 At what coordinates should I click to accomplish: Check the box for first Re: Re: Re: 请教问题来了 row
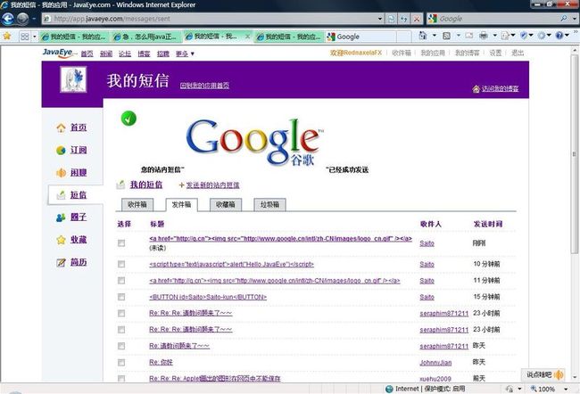[121, 313]
